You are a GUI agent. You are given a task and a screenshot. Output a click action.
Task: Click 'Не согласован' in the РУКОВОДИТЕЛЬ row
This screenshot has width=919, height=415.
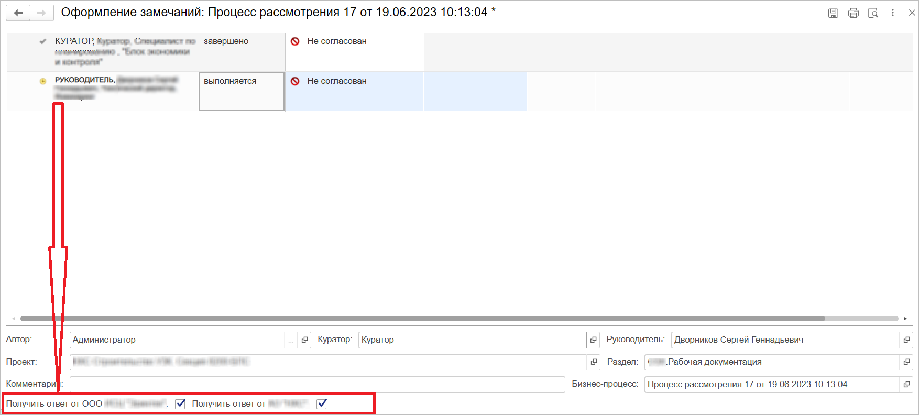pyautogui.click(x=337, y=81)
